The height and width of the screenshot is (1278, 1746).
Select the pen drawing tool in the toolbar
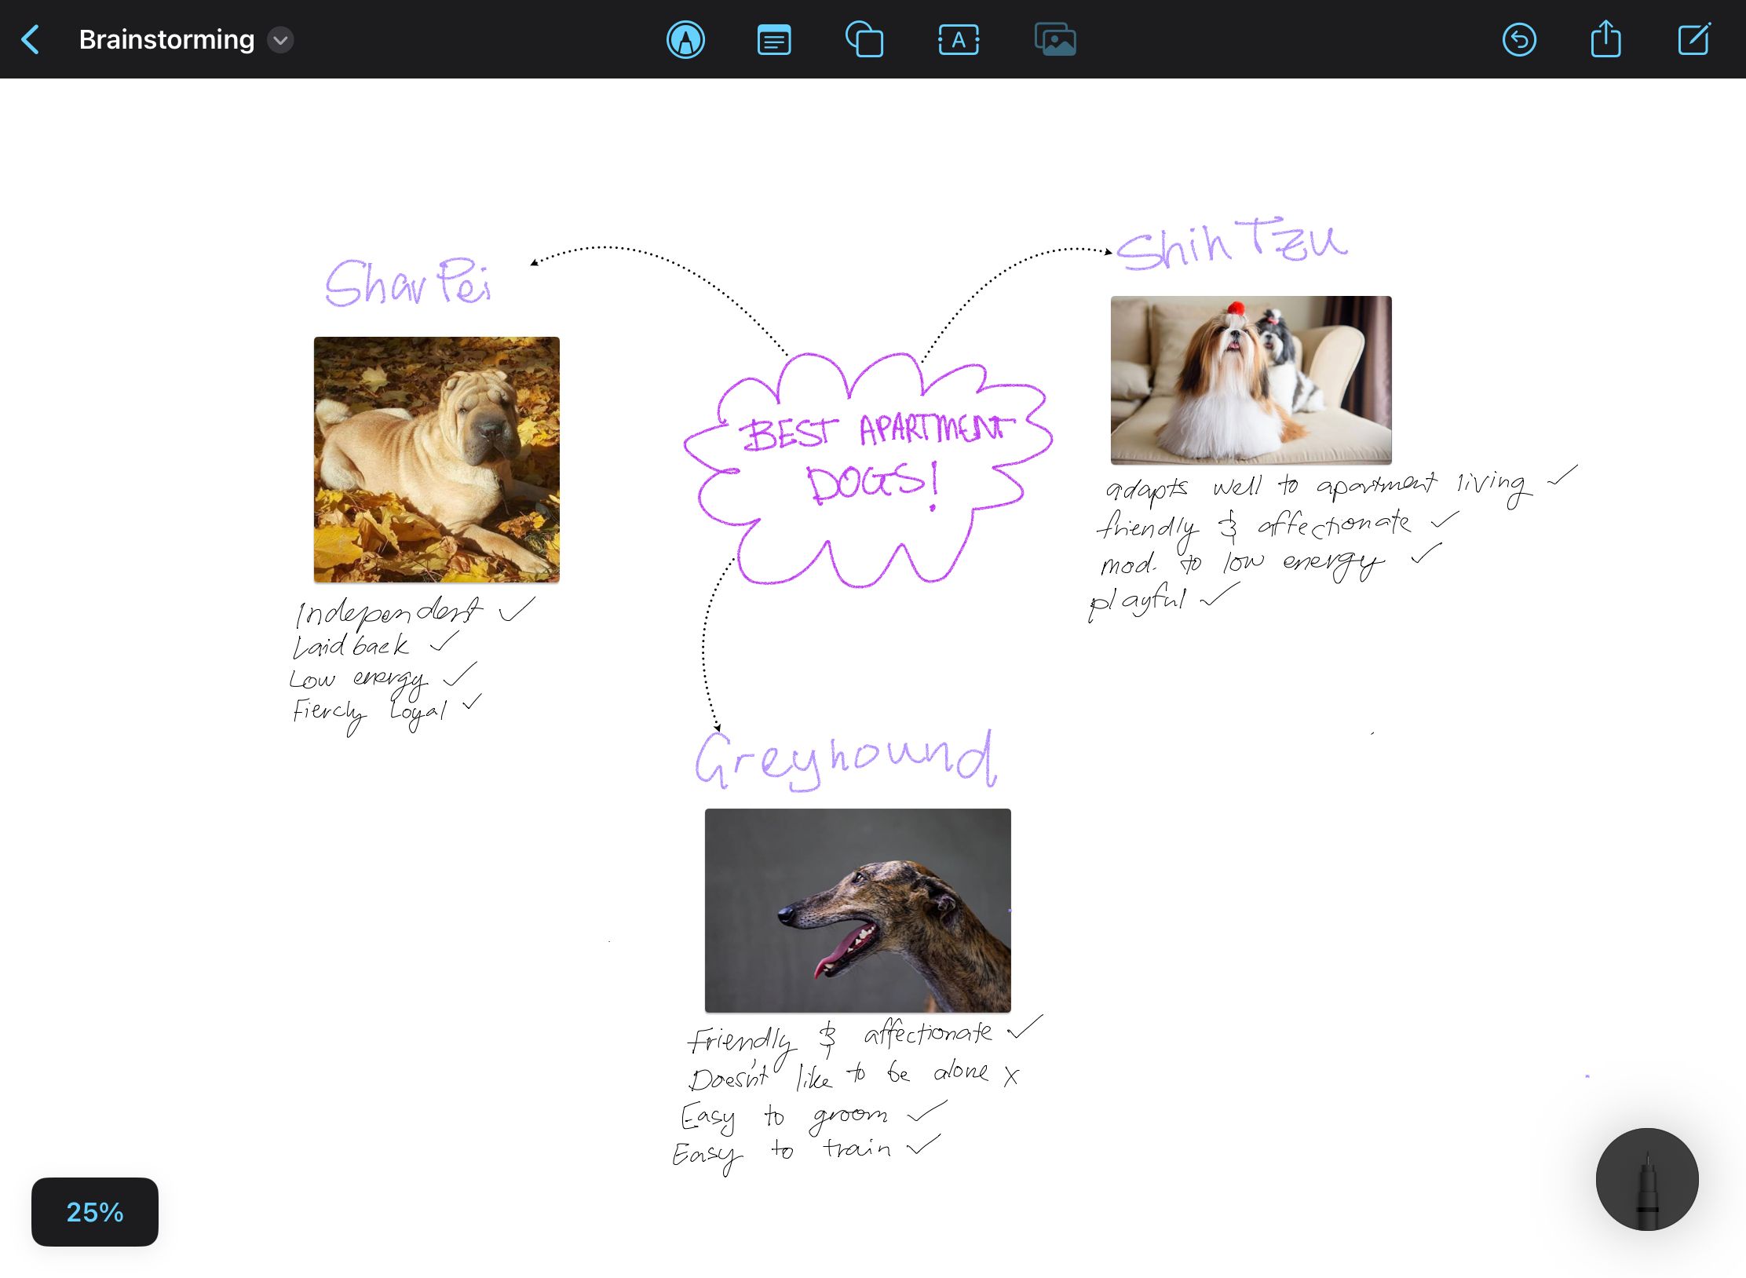click(685, 39)
